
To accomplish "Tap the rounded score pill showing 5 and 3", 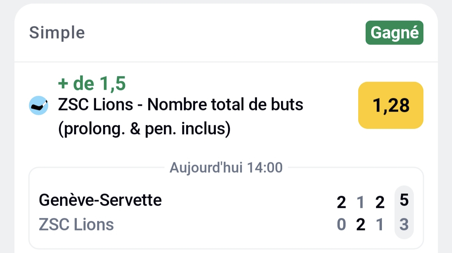I will pos(404,212).
